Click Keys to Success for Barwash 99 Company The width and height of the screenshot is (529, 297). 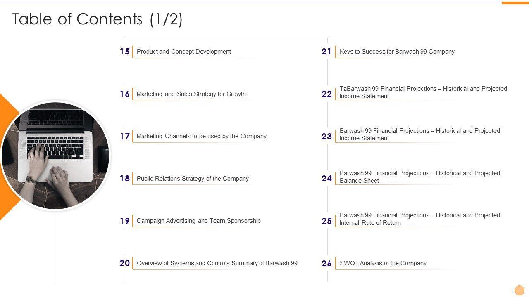397,52
